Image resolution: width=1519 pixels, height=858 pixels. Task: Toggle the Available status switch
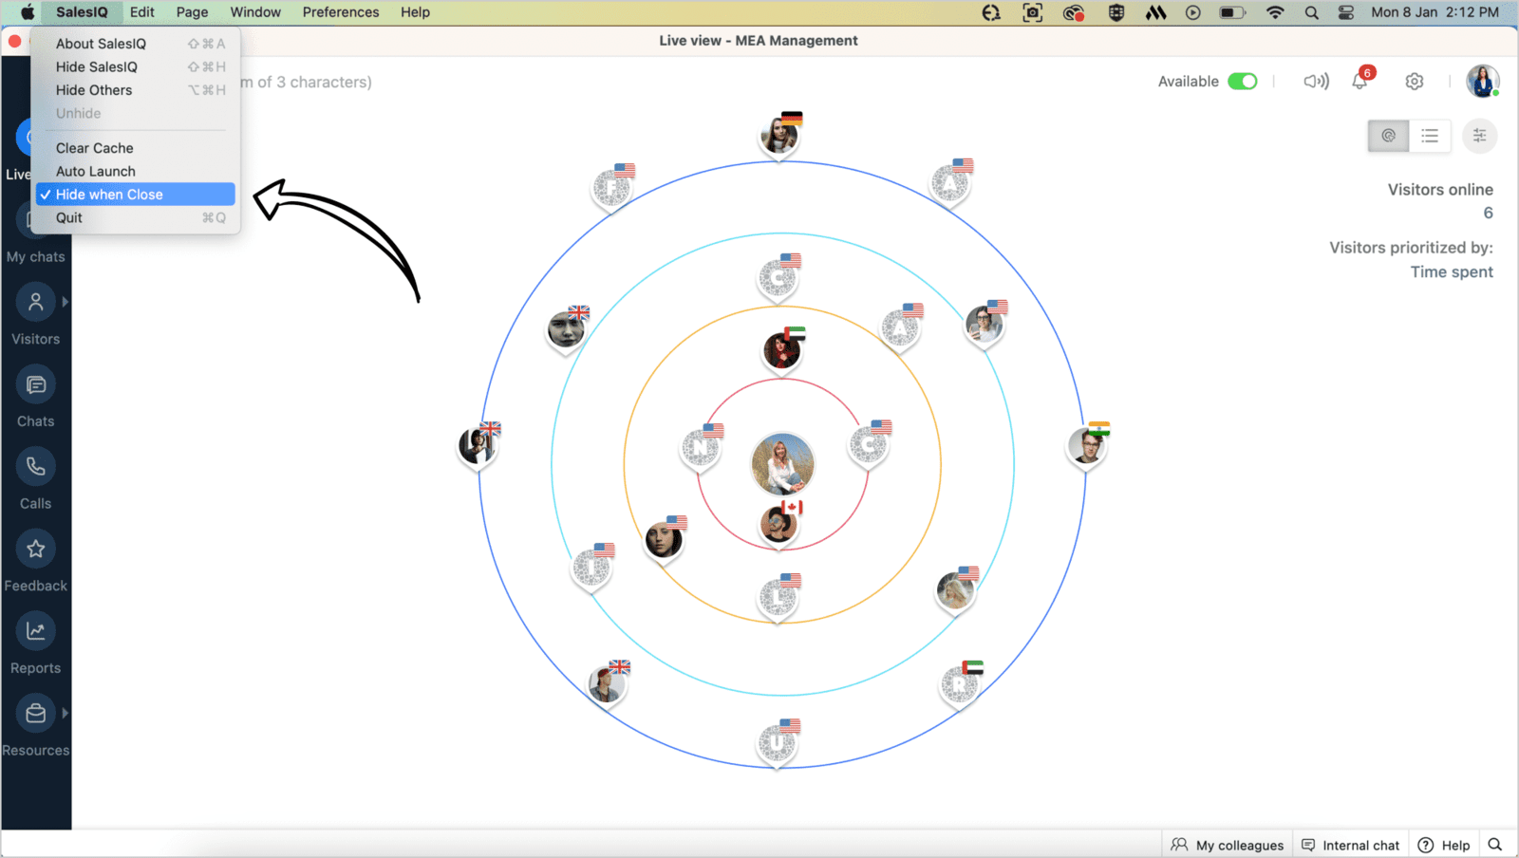[x=1242, y=82]
